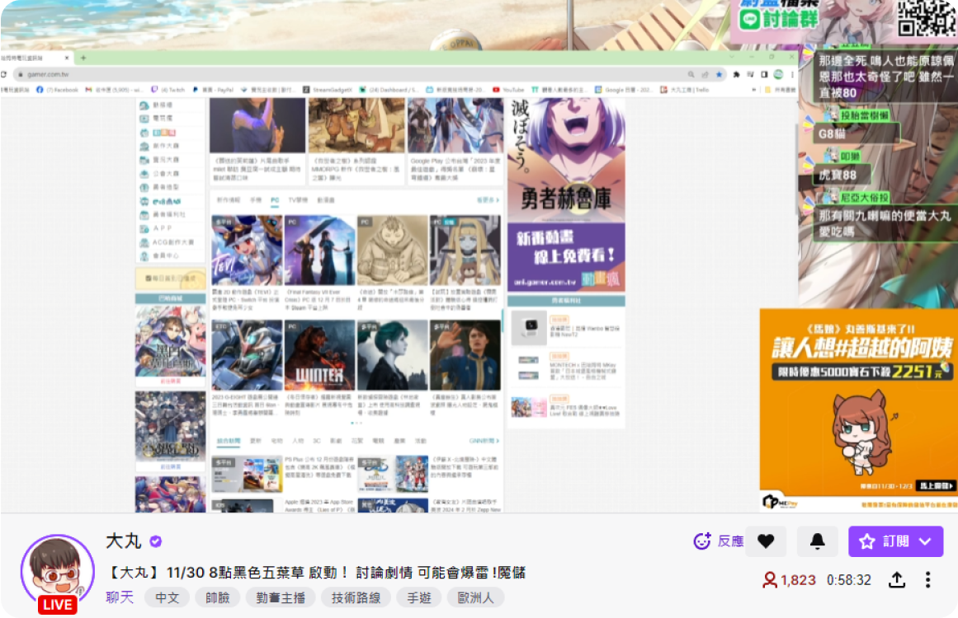Expand 看更多 beside the PC tabs
This screenshot has width=958, height=618.
[488, 200]
